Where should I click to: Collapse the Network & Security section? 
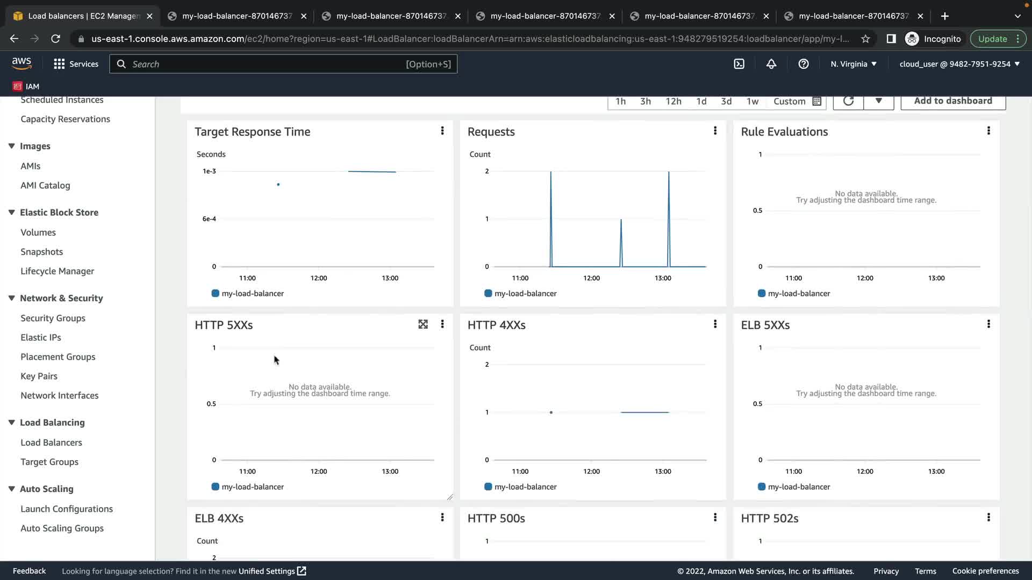(11, 298)
